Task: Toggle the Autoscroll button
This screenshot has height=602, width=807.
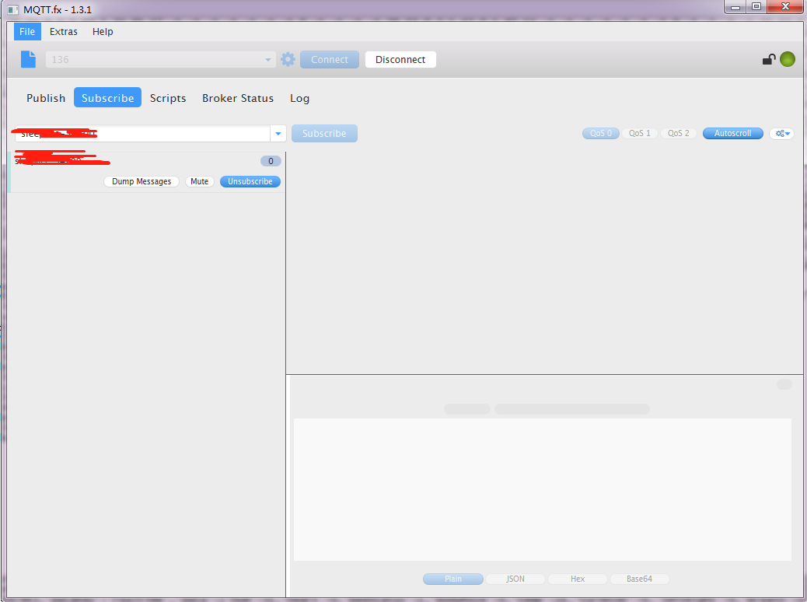Action: 733,133
